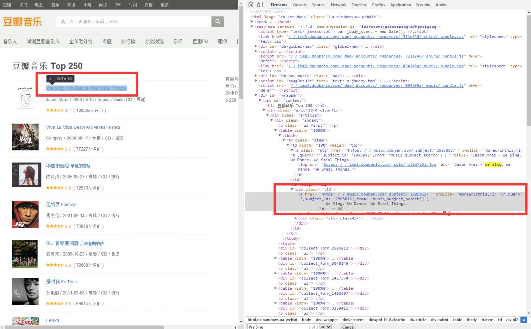
Task: Open the Network tab
Action: [x=338, y=5]
